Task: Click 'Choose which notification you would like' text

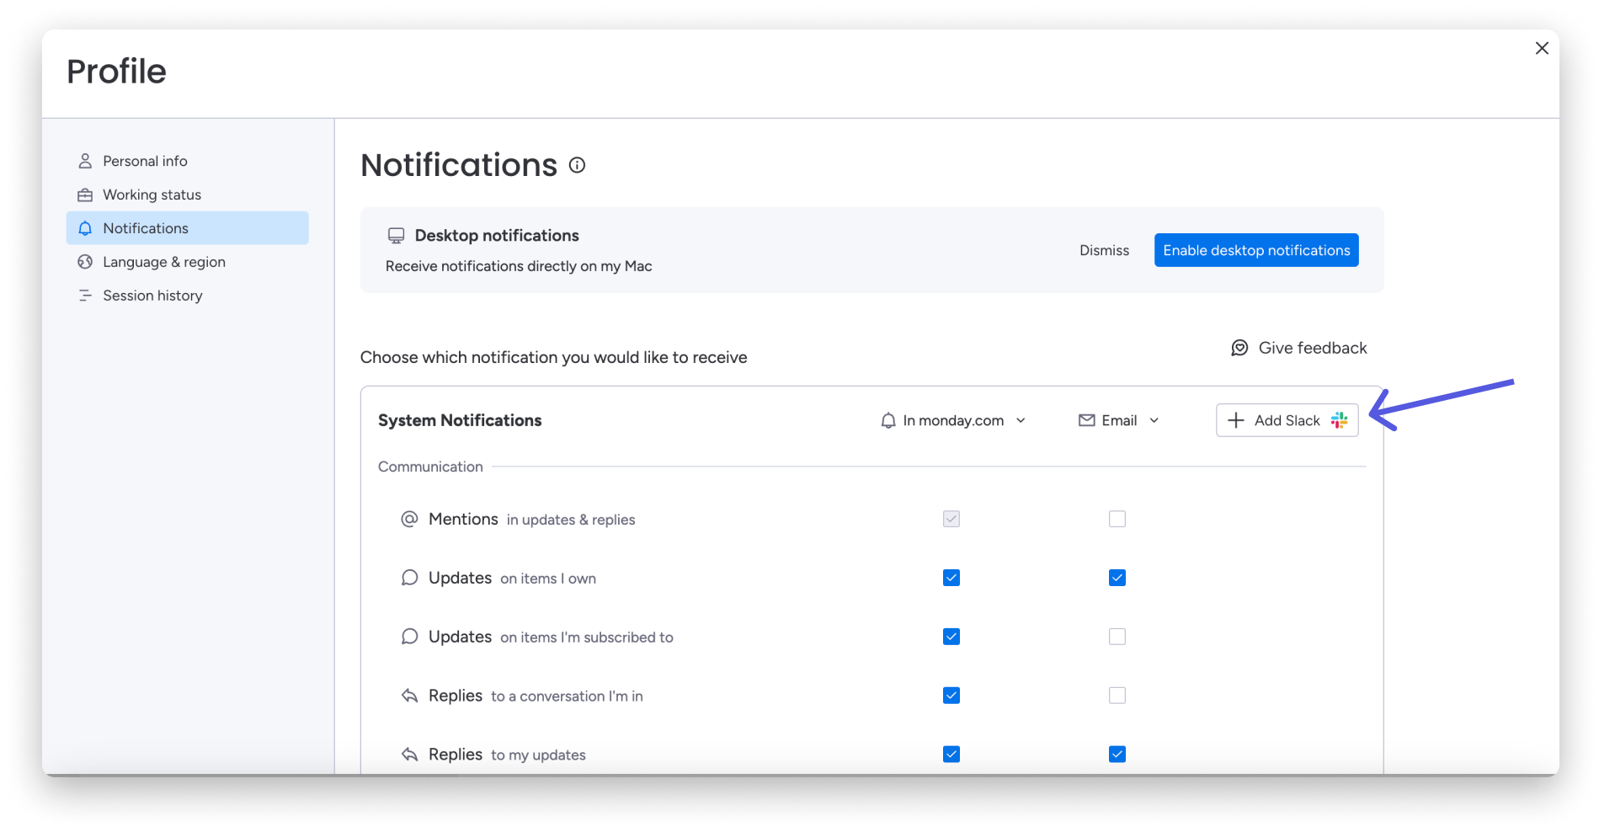Action: [553, 357]
